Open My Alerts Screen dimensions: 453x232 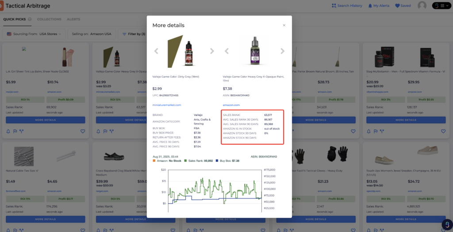(379, 5)
